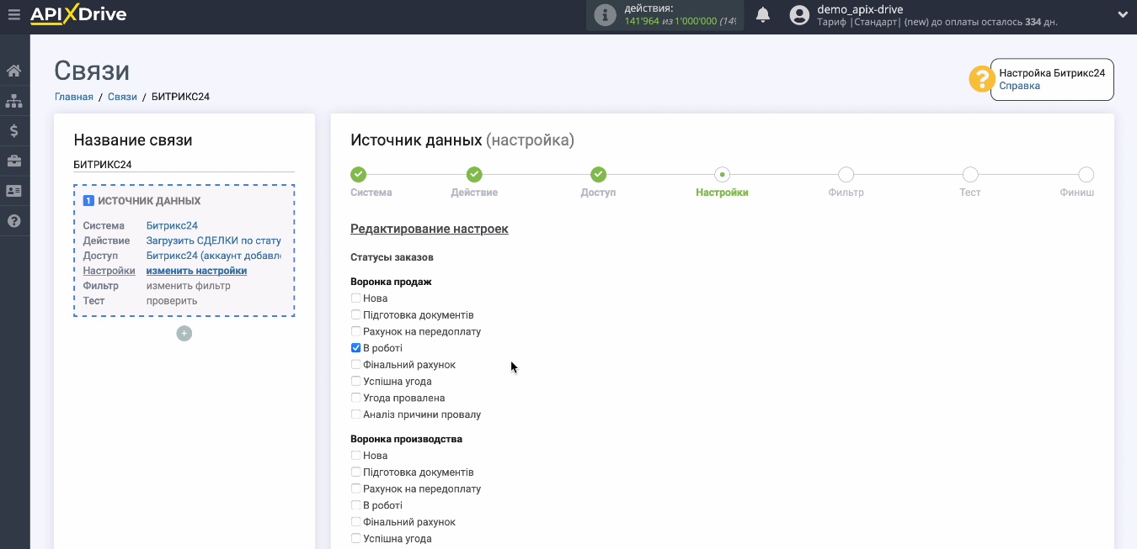Open the dollar billing sidebar icon
Image resolution: width=1137 pixels, height=549 pixels.
point(13,131)
